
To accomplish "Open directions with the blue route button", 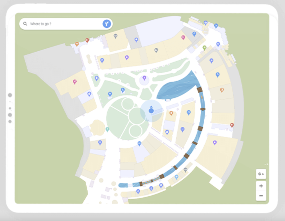I will tap(107, 24).
